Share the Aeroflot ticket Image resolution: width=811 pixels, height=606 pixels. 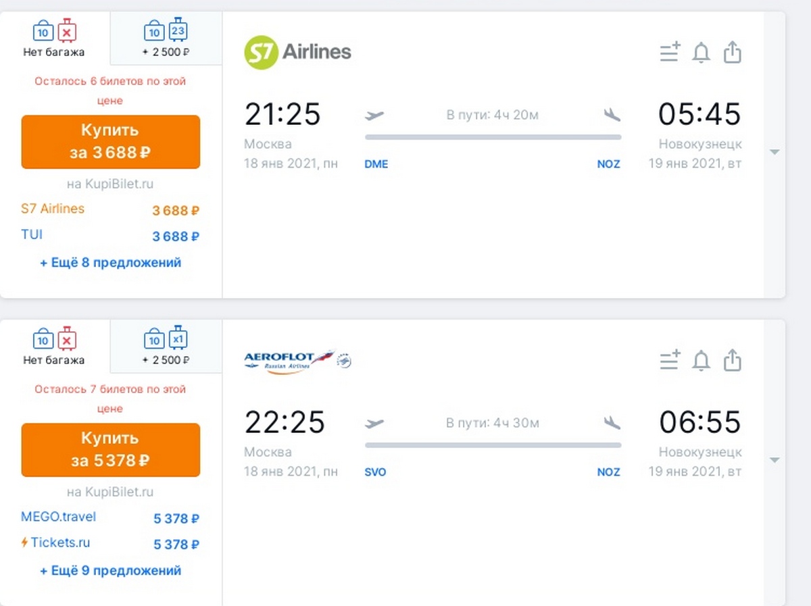tap(733, 360)
